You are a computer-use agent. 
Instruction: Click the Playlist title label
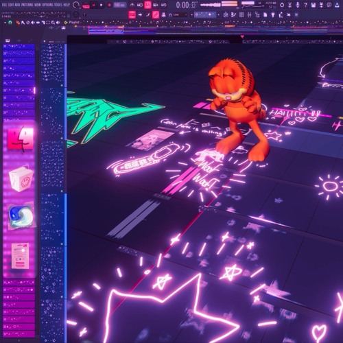click(x=74, y=23)
